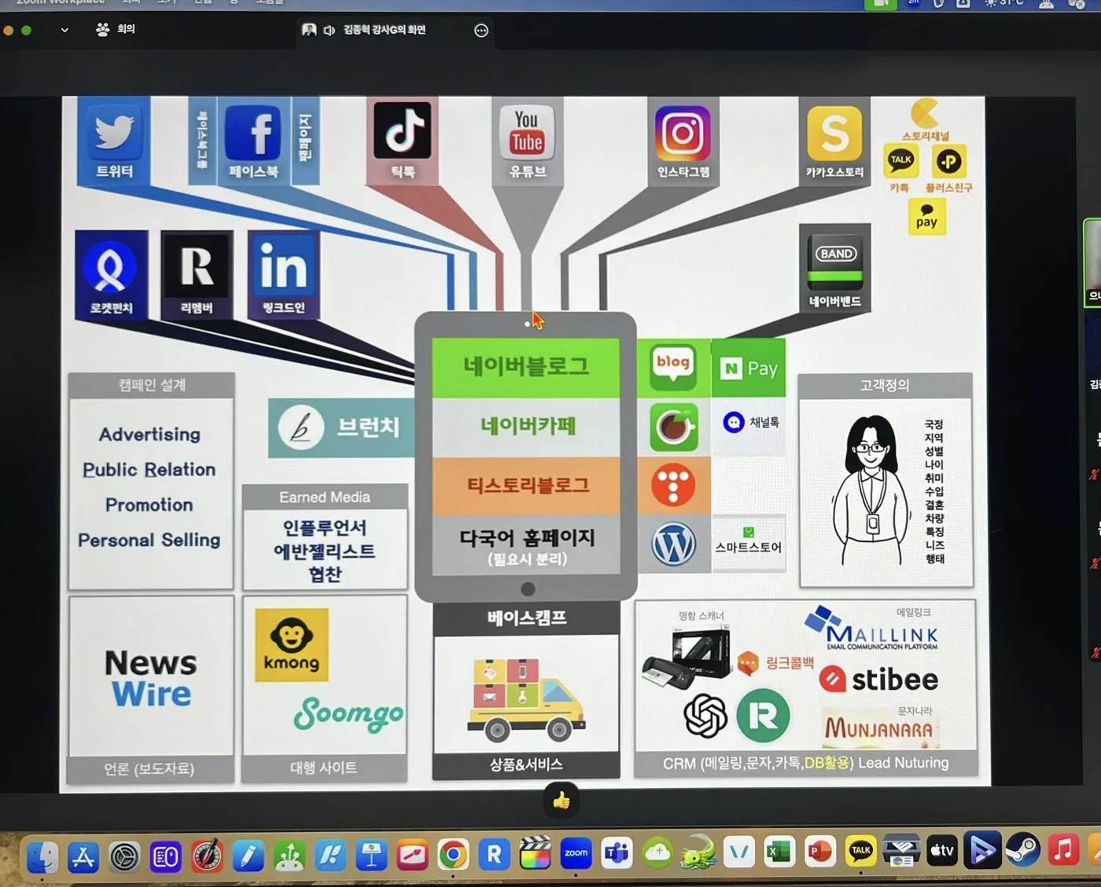Open Steam from the dock
The height and width of the screenshot is (887, 1101).
point(1023,850)
